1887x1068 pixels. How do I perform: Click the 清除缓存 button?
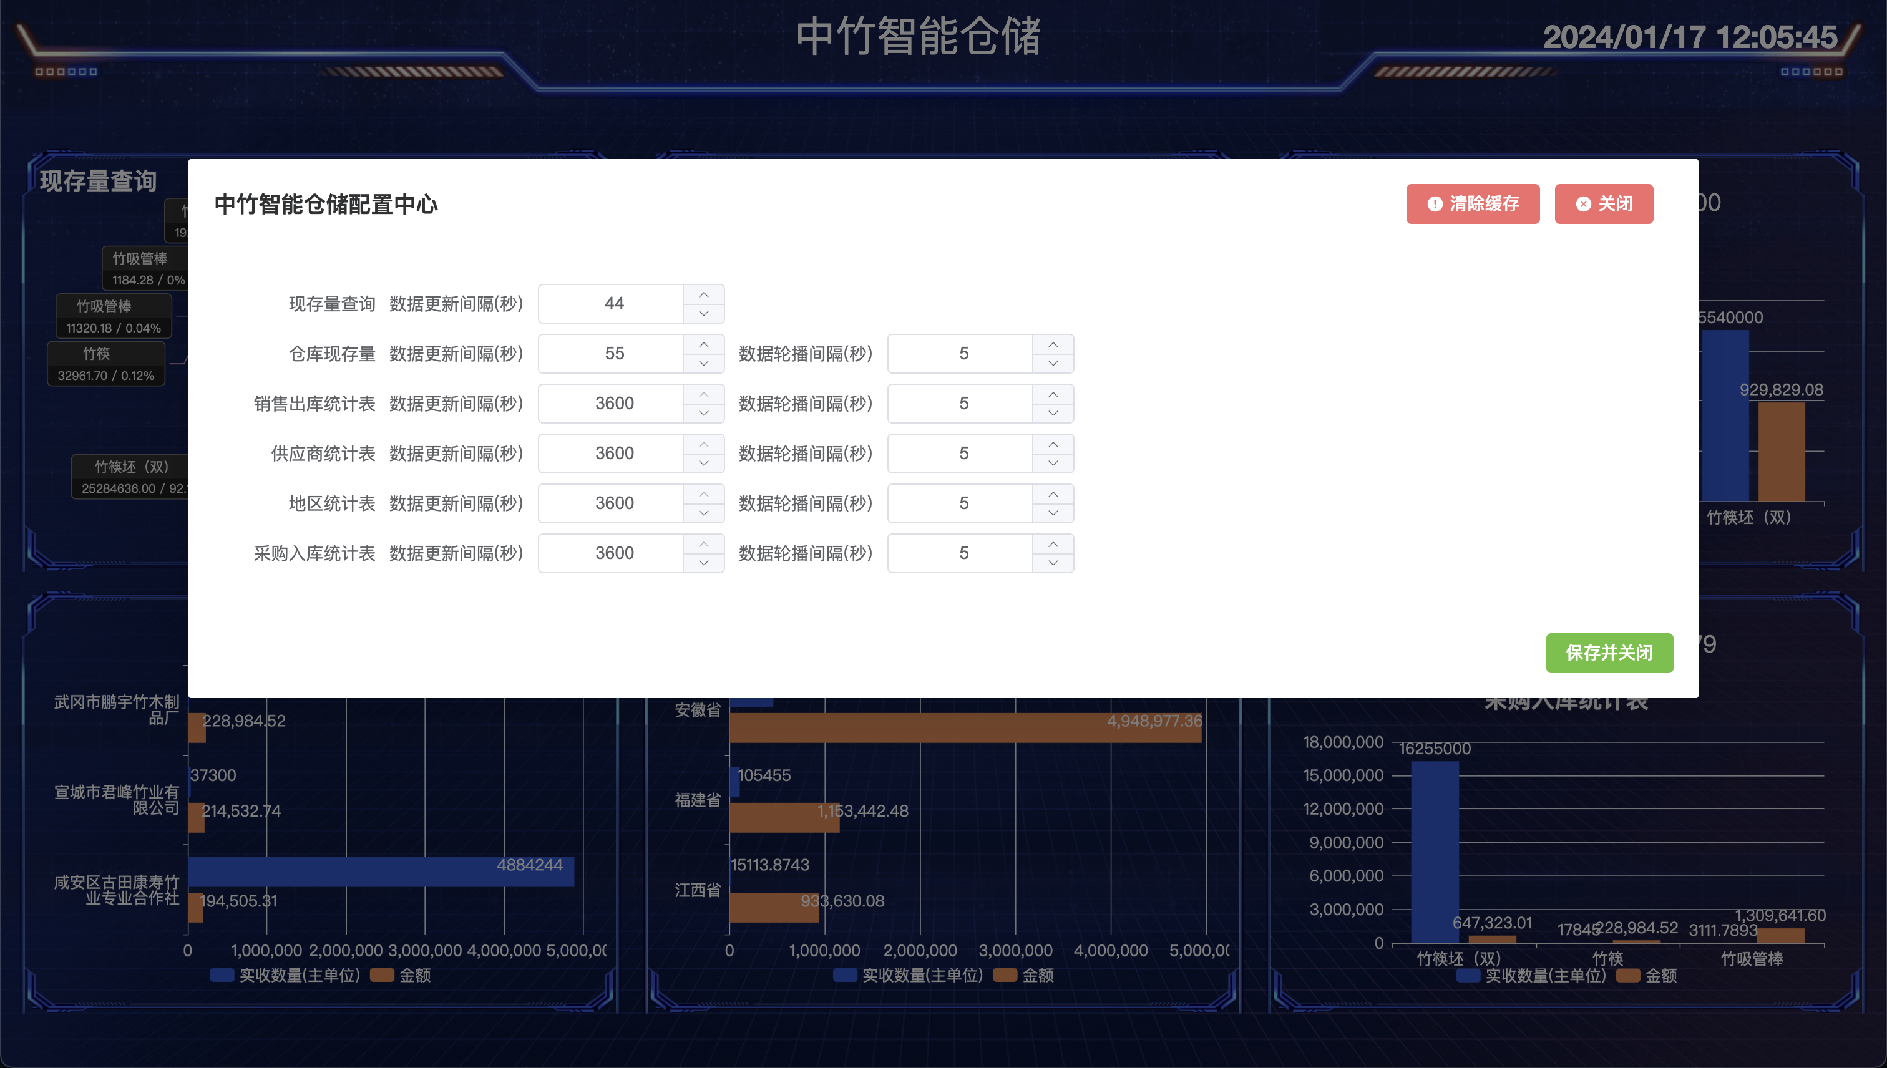tap(1473, 204)
